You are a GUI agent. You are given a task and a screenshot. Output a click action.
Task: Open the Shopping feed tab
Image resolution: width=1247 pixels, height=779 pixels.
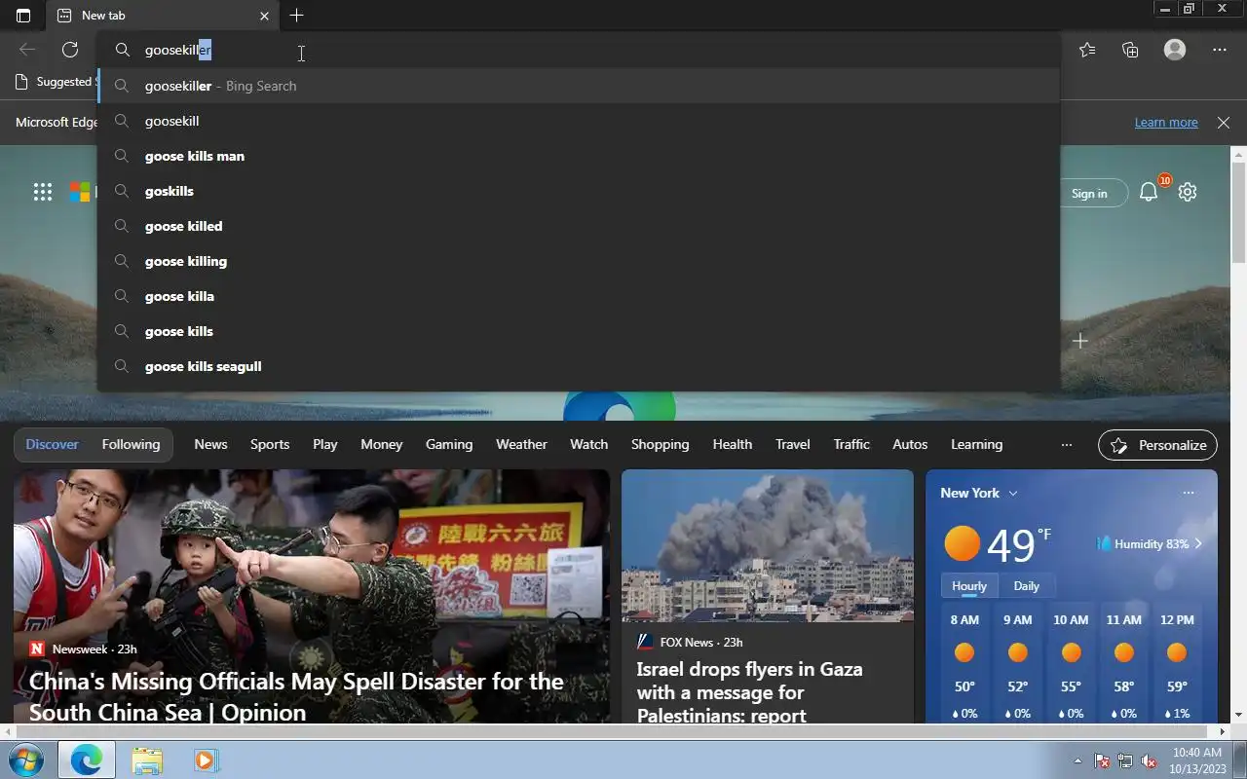660,444
